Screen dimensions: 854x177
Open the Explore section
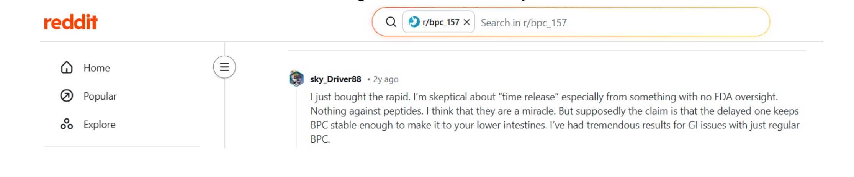pos(99,125)
